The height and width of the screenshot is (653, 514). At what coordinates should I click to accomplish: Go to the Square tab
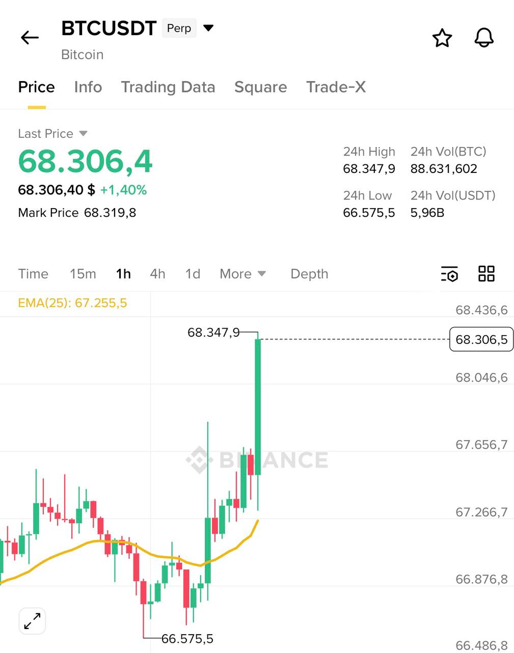(260, 87)
